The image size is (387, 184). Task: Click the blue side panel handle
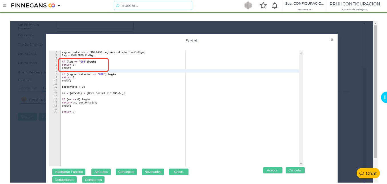tap(384, 97)
